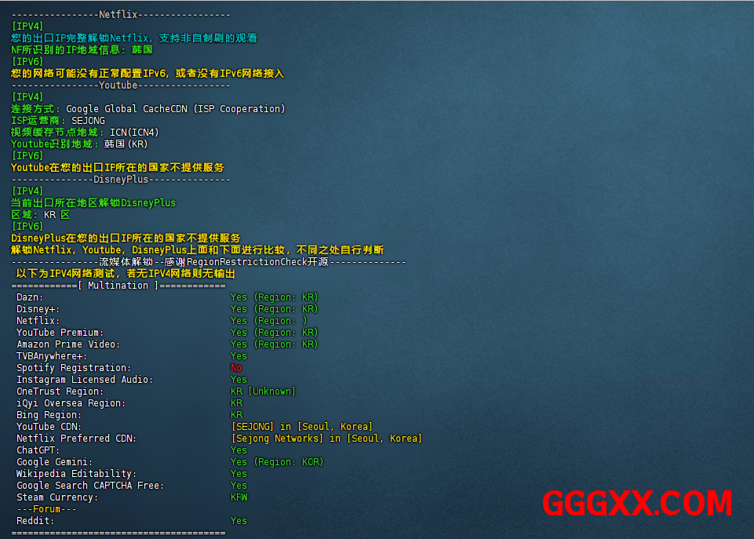Click the Netflix Preferred CDN value
This screenshot has height=539, width=754.
pos(326,439)
